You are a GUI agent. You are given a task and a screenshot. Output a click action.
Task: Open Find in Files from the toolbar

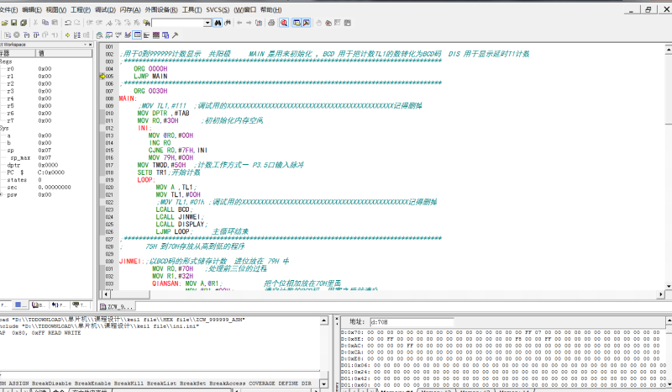tap(146, 23)
